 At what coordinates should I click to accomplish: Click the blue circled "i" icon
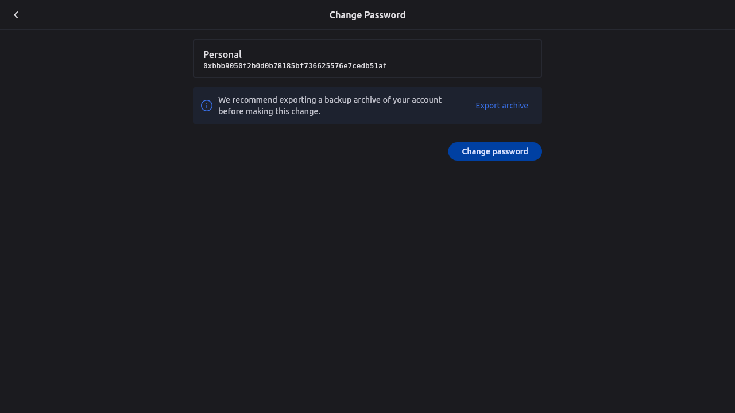coord(207,106)
